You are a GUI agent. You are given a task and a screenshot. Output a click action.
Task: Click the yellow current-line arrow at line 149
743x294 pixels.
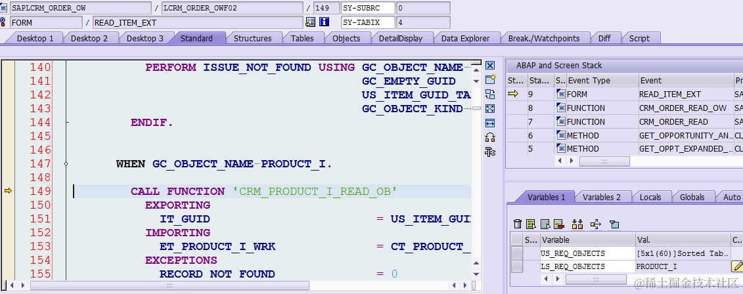pyautogui.click(x=8, y=191)
